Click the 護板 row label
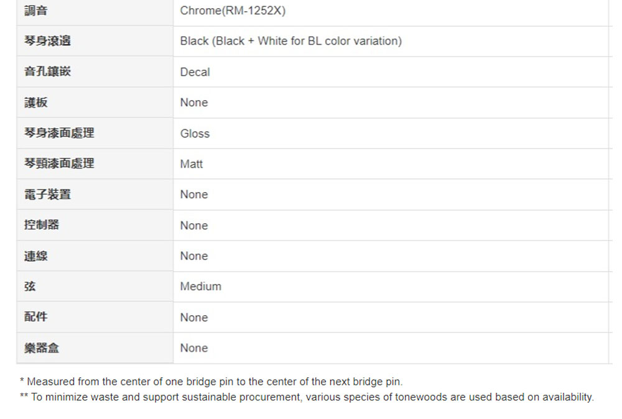This screenshot has width=622, height=419. click(35, 103)
